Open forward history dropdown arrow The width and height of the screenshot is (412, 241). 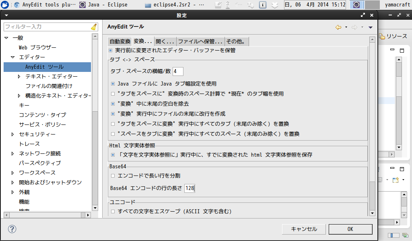click(363, 27)
